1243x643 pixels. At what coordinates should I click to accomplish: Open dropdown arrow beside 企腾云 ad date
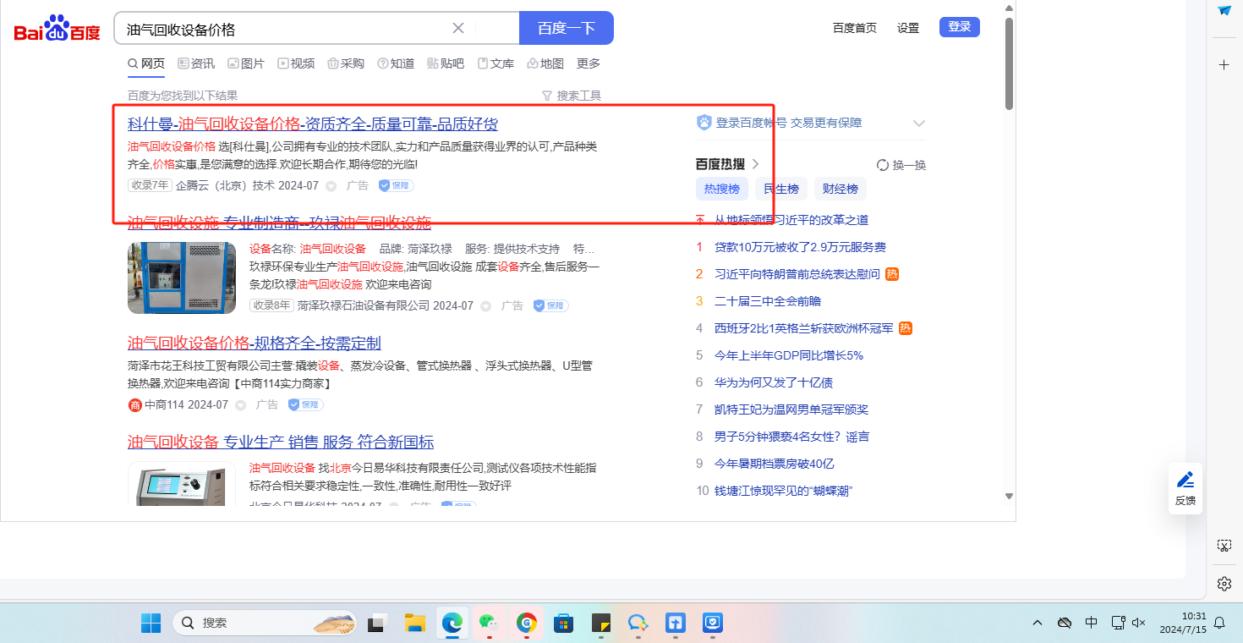(331, 186)
